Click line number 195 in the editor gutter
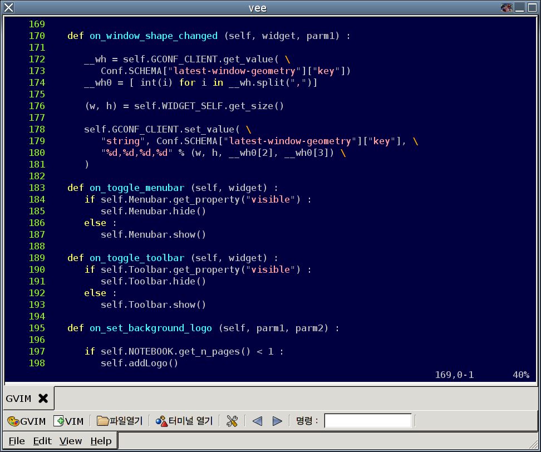The width and height of the screenshot is (541, 452). 37,328
